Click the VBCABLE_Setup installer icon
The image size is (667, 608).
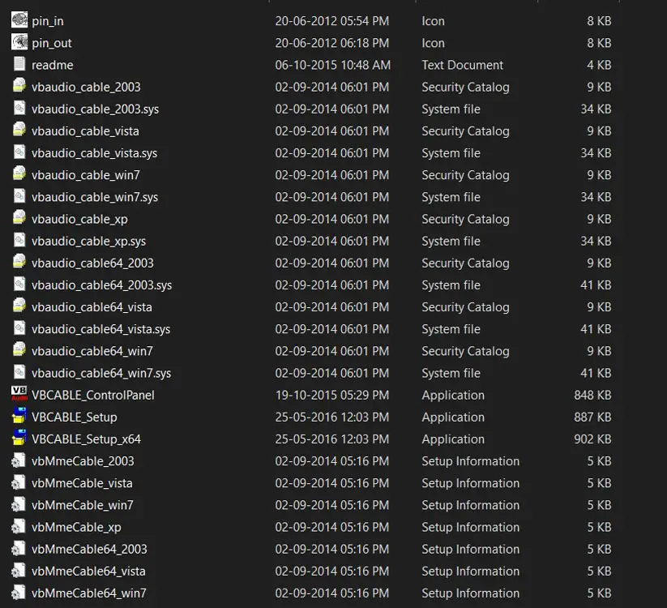[x=19, y=416]
